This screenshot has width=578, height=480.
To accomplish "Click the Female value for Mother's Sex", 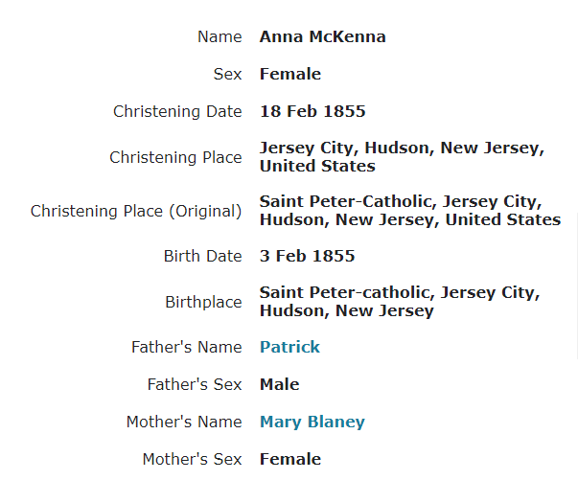I will (x=289, y=459).
